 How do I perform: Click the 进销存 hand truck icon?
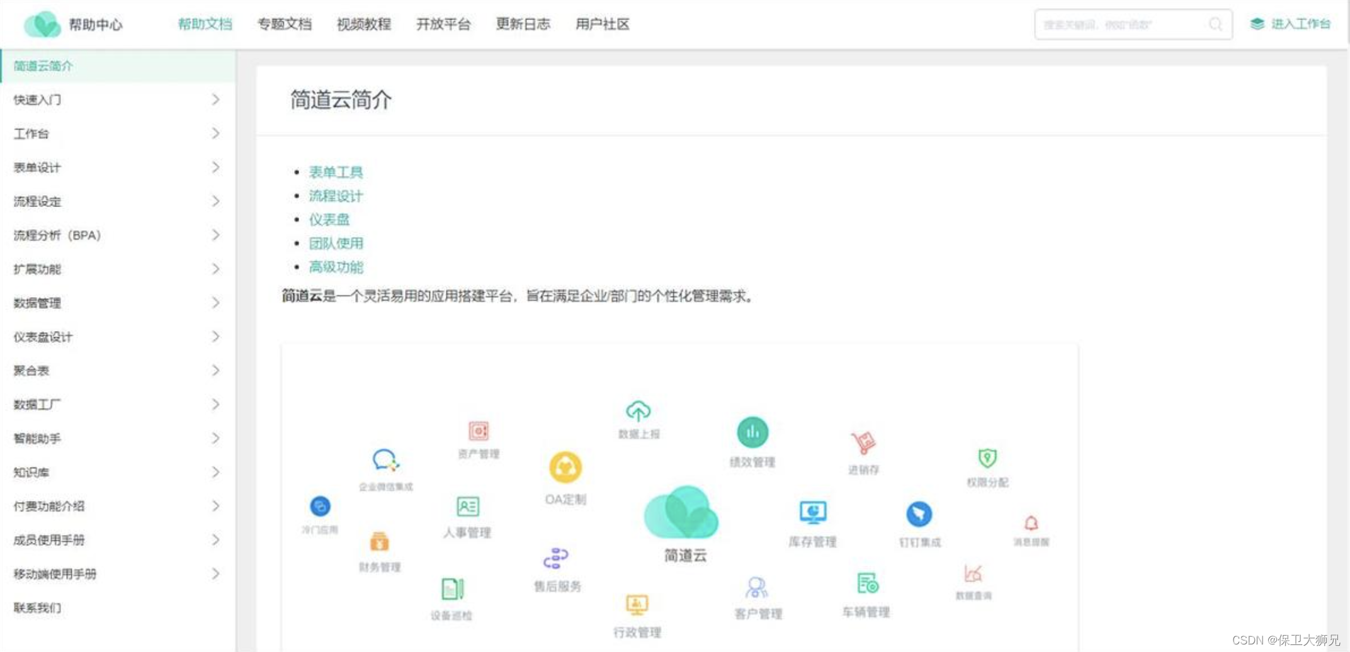pos(863,442)
